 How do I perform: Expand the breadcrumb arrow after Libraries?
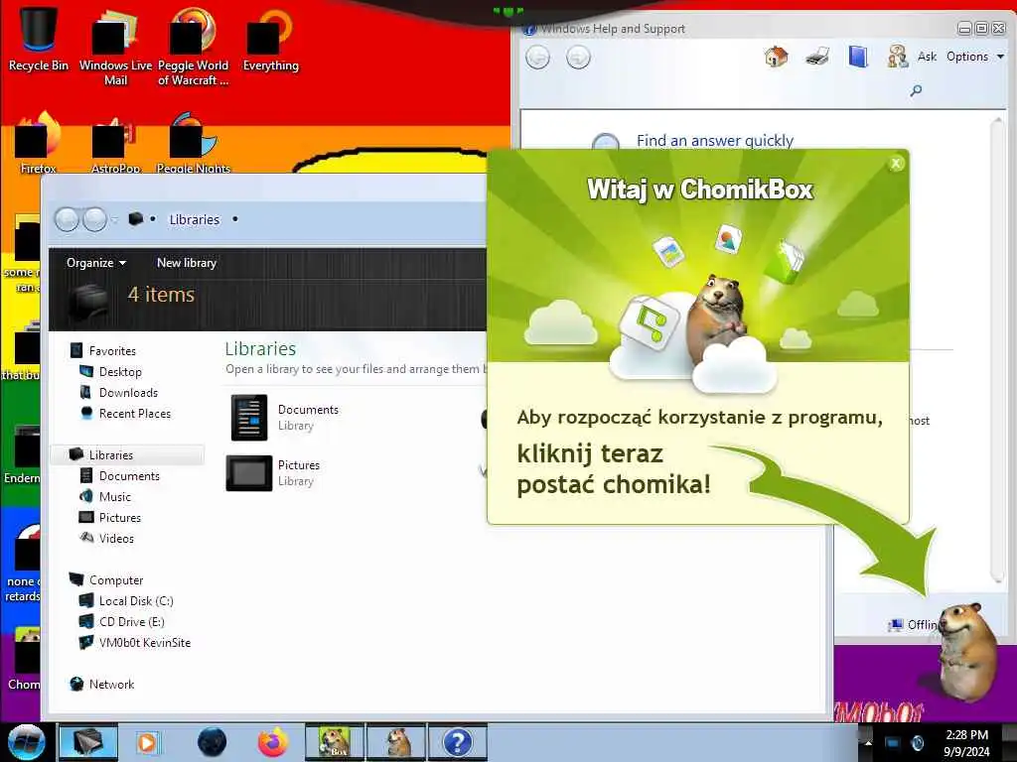tap(234, 219)
